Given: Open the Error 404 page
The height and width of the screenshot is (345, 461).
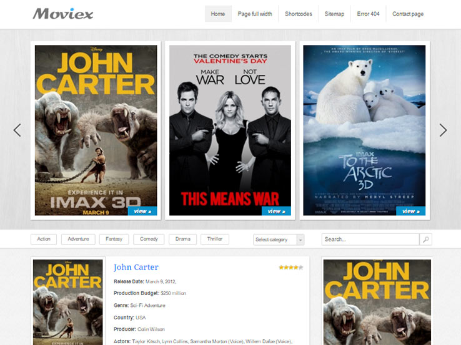Looking at the screenshot, I should tap(368, 14).
